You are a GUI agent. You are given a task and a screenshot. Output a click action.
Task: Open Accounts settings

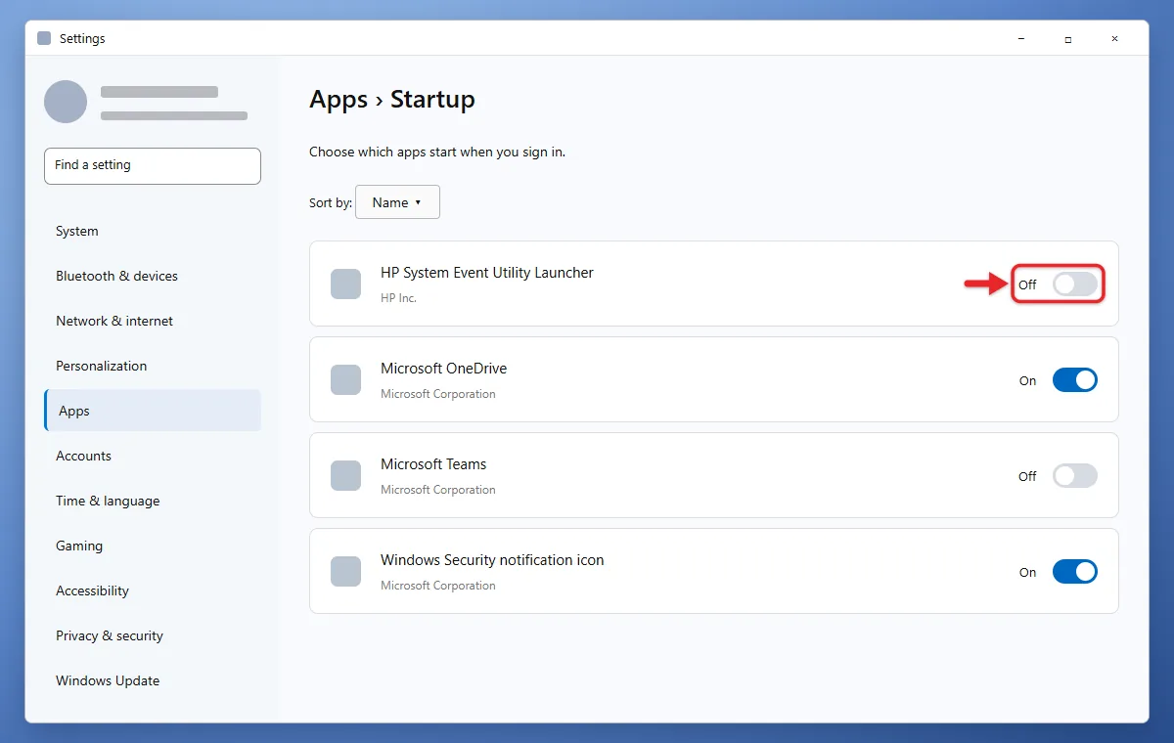tap(153, 456)
